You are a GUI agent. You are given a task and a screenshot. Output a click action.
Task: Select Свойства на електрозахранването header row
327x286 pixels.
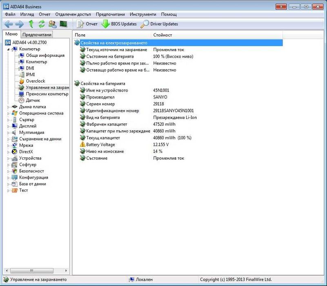pos(178,43)
